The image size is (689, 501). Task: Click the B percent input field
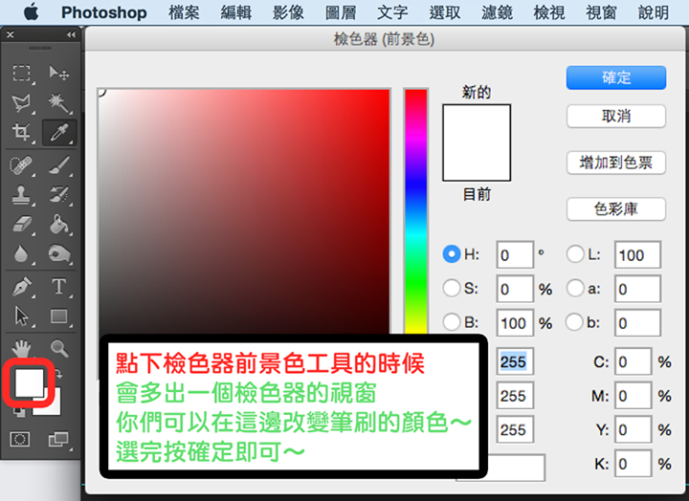pos(515,323)
